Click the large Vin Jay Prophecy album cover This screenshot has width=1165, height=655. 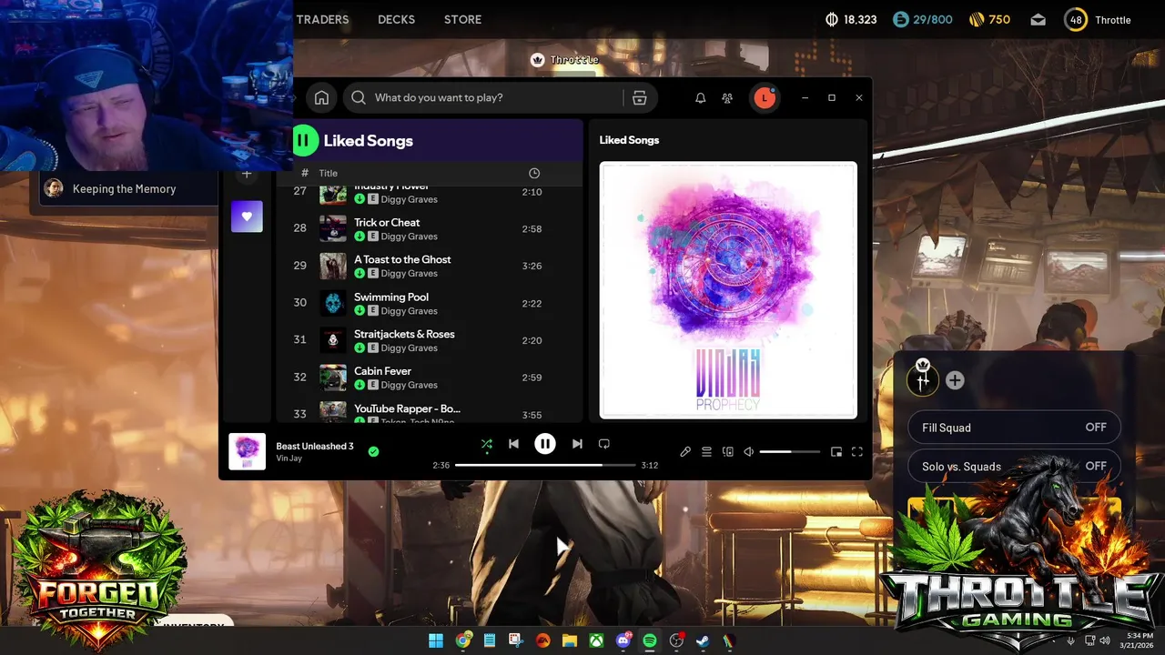pyautogui.click(x=728, y=290)
